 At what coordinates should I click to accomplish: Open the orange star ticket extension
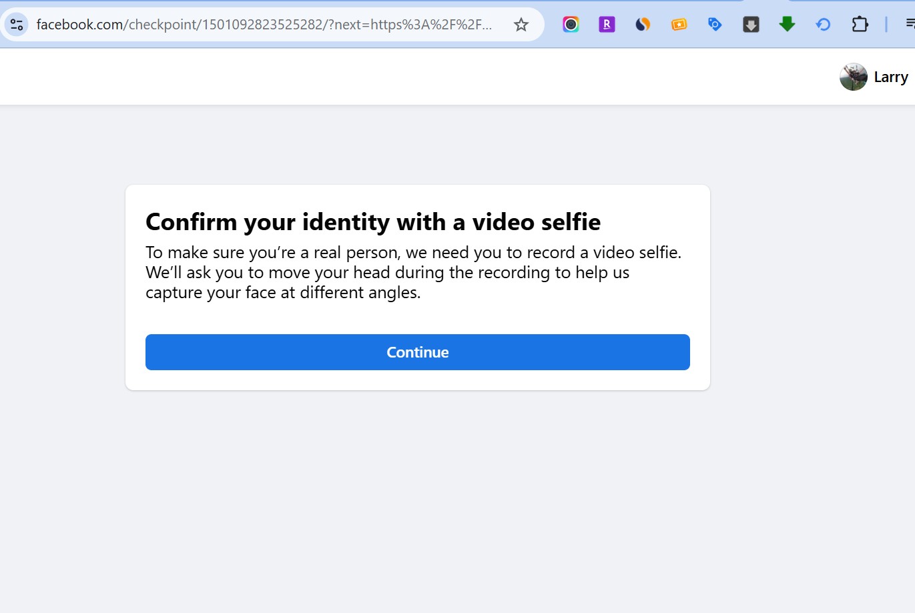679,25
